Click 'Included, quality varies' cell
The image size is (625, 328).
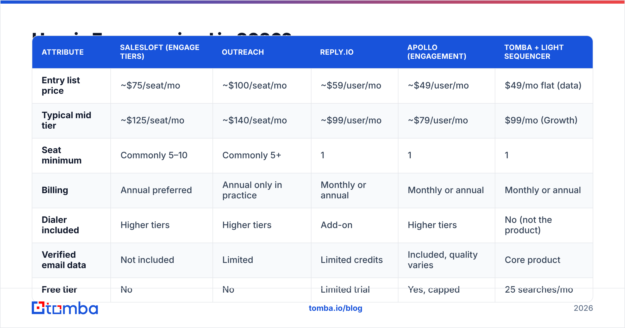(443, 260)
